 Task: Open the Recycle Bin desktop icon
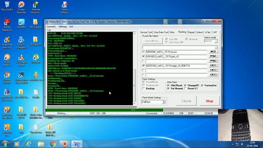(x=7, y=6)
